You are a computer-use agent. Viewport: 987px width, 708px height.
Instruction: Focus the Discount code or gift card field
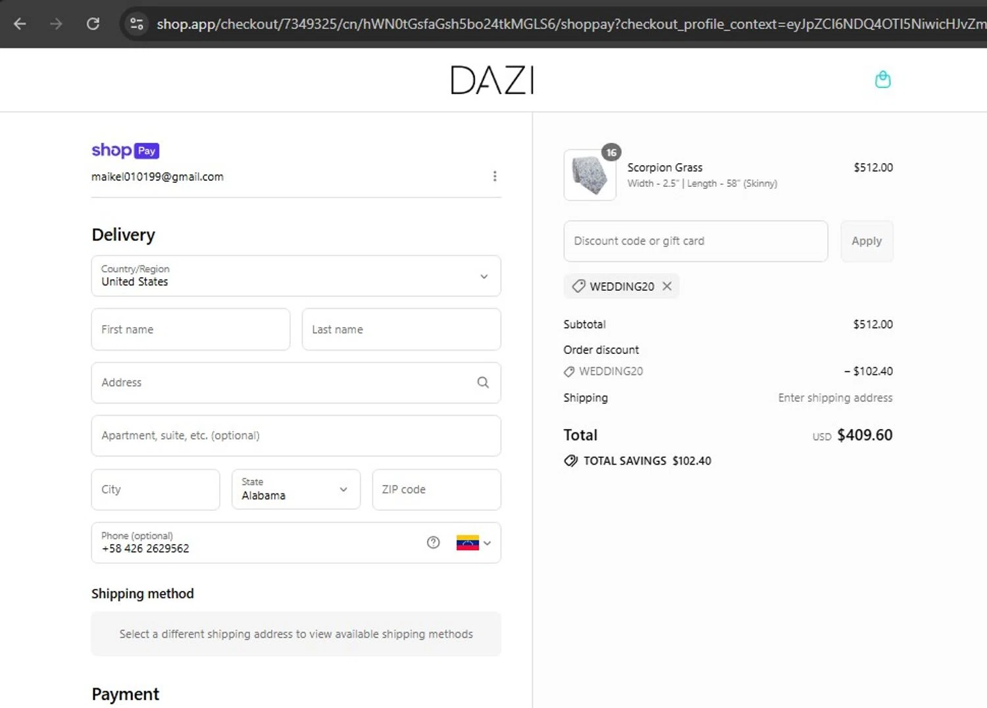tap(696, 241)
